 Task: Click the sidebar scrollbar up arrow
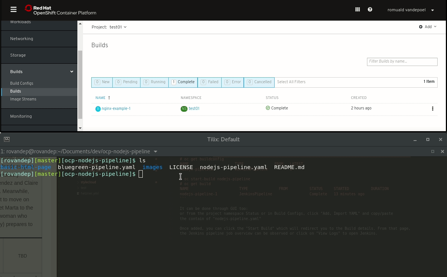click(80, 24)
